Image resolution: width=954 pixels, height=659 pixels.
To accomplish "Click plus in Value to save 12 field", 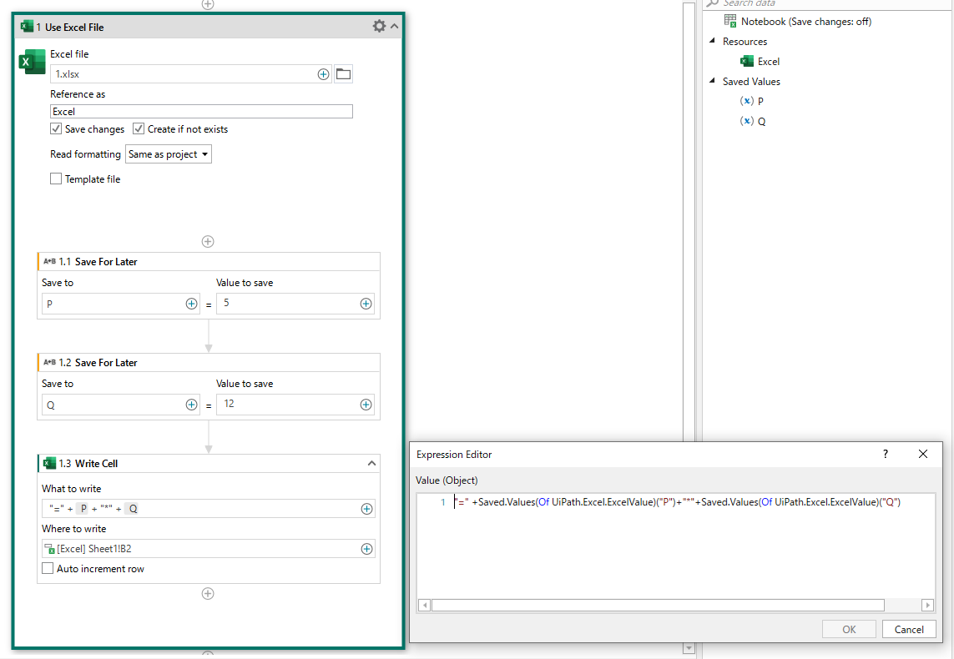I will [x=366, y=405].
